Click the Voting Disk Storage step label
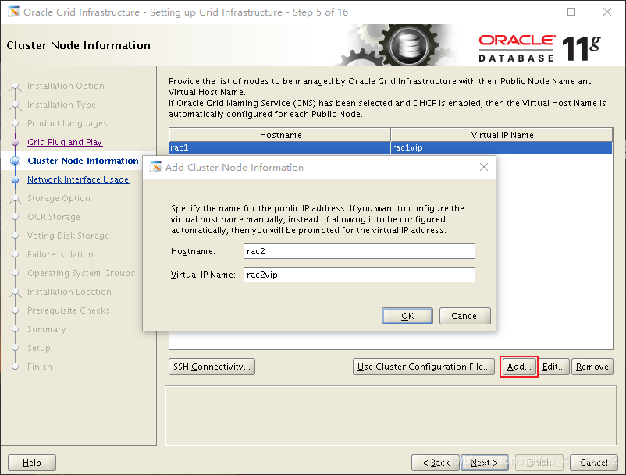The width and height of the screenshot is (626, 475). (68, 236)
